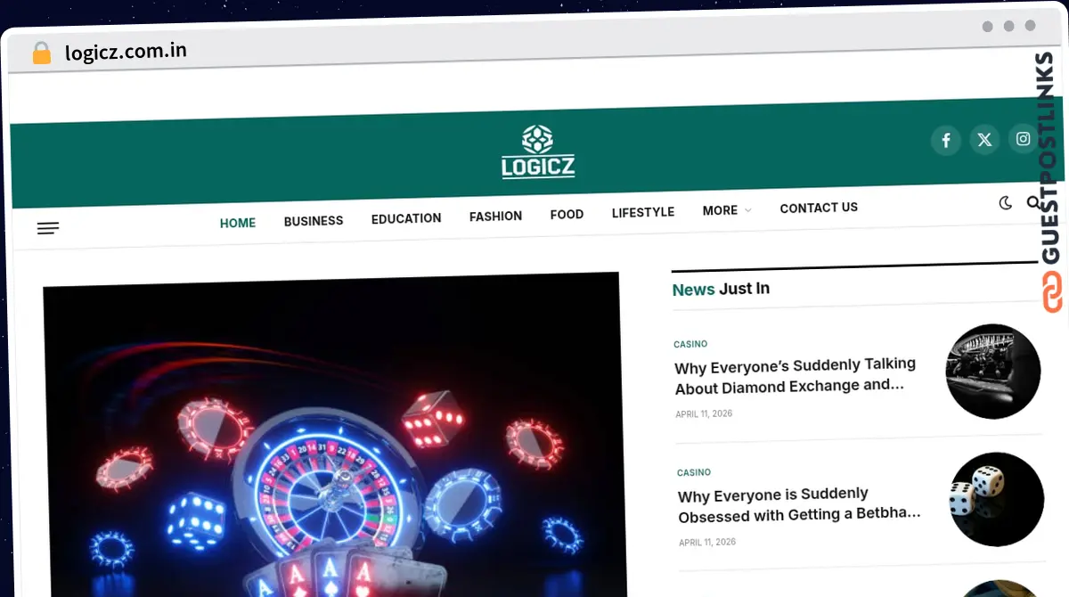Click the padlock icon in address bar
Image resolution: width=1069 pixels, height=597 pixels.
42,53
